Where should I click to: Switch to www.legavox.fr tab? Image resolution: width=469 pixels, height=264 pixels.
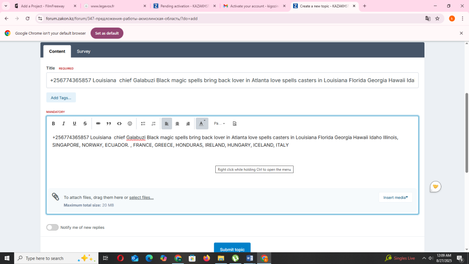[x=102, y=6]
